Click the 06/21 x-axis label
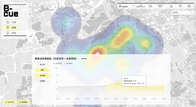Image resolution: width=196 pixels, height=107 pixels. (x=135, y=99)
